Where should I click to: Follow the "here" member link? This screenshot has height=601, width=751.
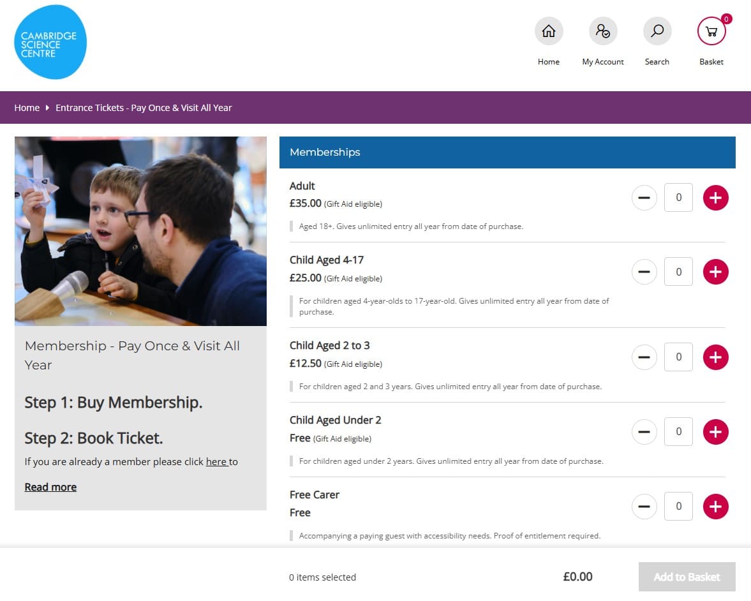pos(216,462)
